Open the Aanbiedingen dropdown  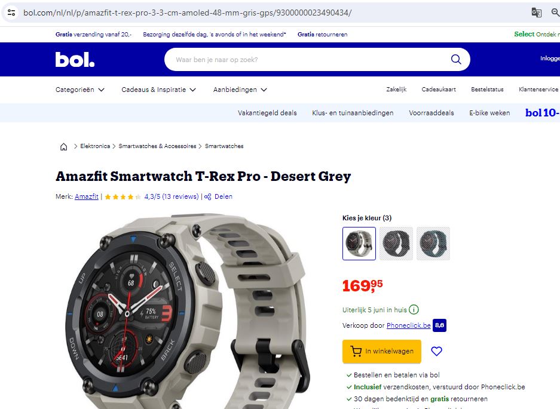[x=240, y=90]
